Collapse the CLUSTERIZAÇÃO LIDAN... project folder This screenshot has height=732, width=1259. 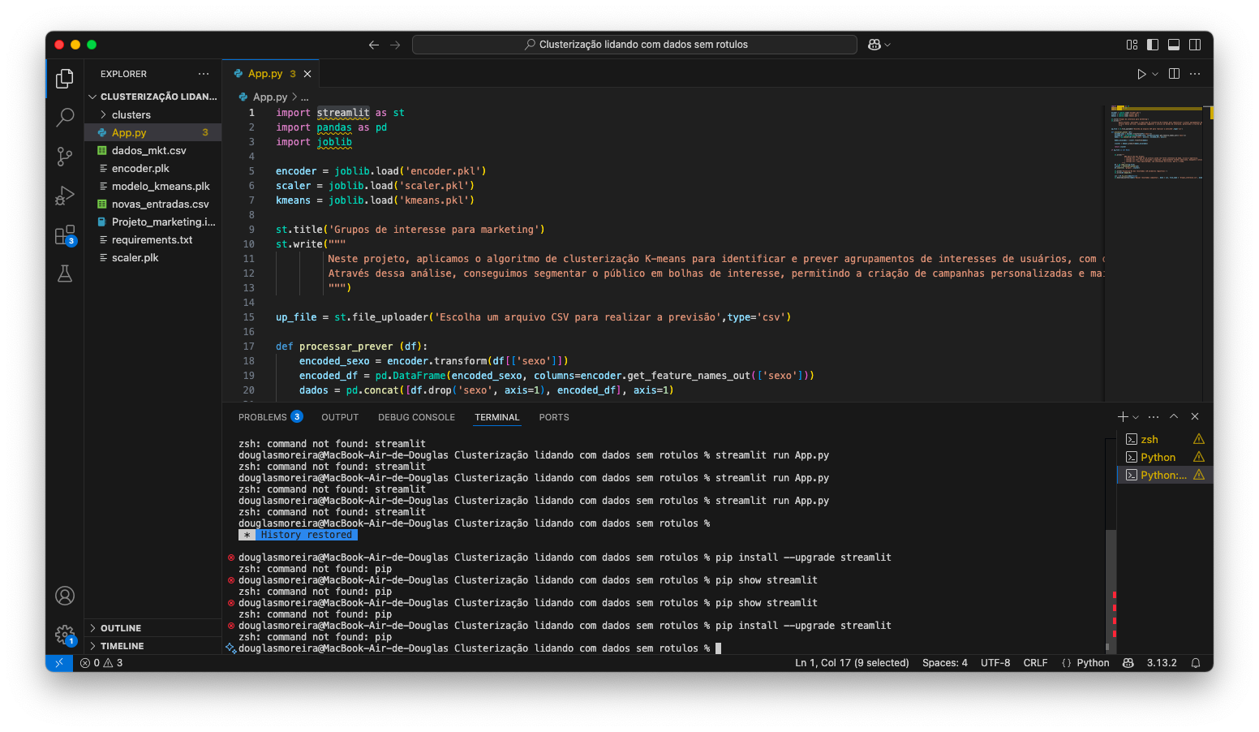point(153,97)
